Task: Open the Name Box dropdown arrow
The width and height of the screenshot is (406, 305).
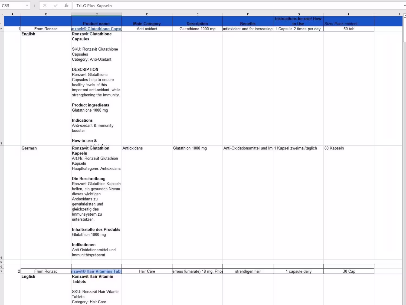Action: coord(27,5)
